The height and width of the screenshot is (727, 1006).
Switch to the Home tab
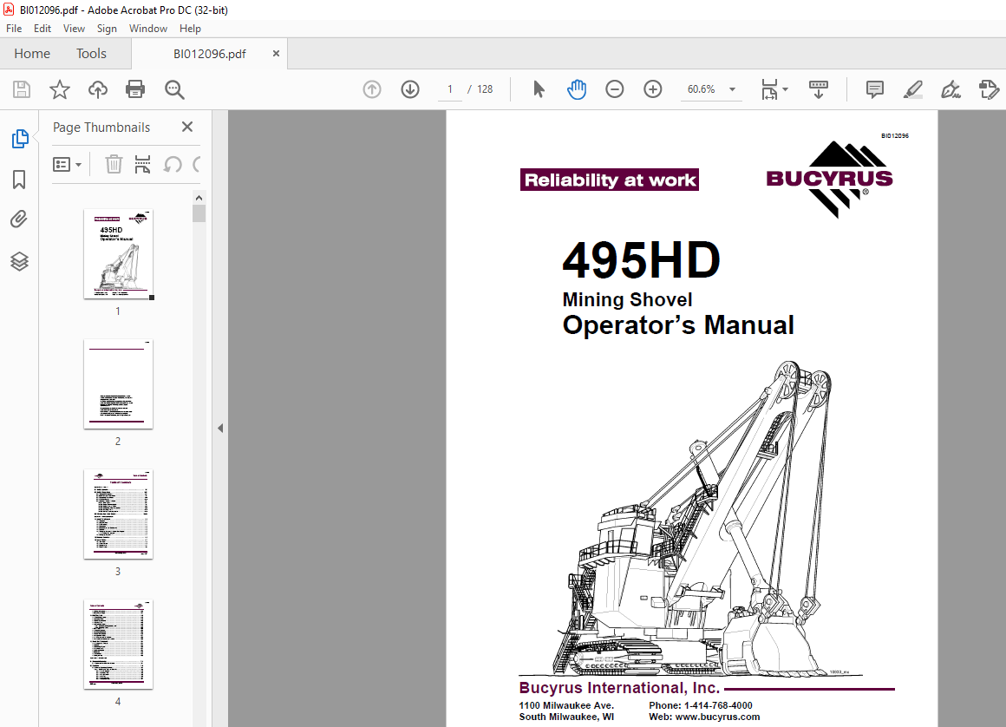click(x=32, y=54)
